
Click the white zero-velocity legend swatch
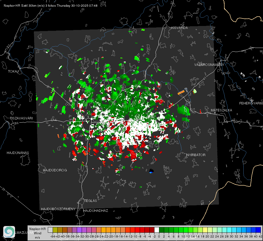pyautogui.click(x=157, y=230)
